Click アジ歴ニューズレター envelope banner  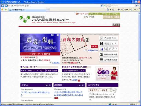[102, 90]
